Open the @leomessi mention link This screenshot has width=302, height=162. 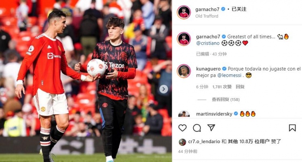(229, 75)
